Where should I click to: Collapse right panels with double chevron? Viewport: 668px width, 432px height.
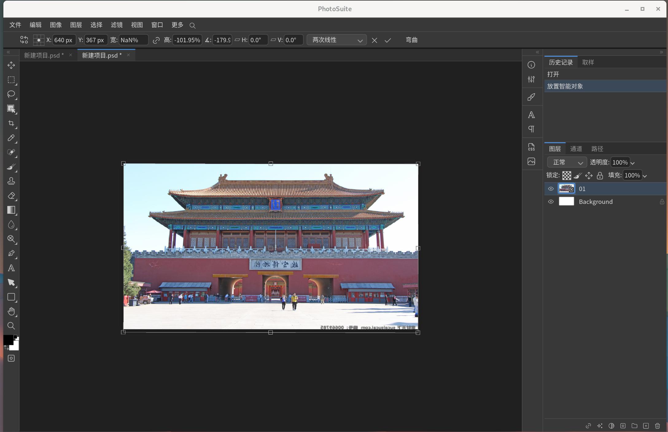(662, 52)
